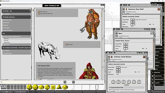The height and width of the screenshot is (93, 165).
Task: Toggle the -1 modifier button
Action: [x=12, y=88]
